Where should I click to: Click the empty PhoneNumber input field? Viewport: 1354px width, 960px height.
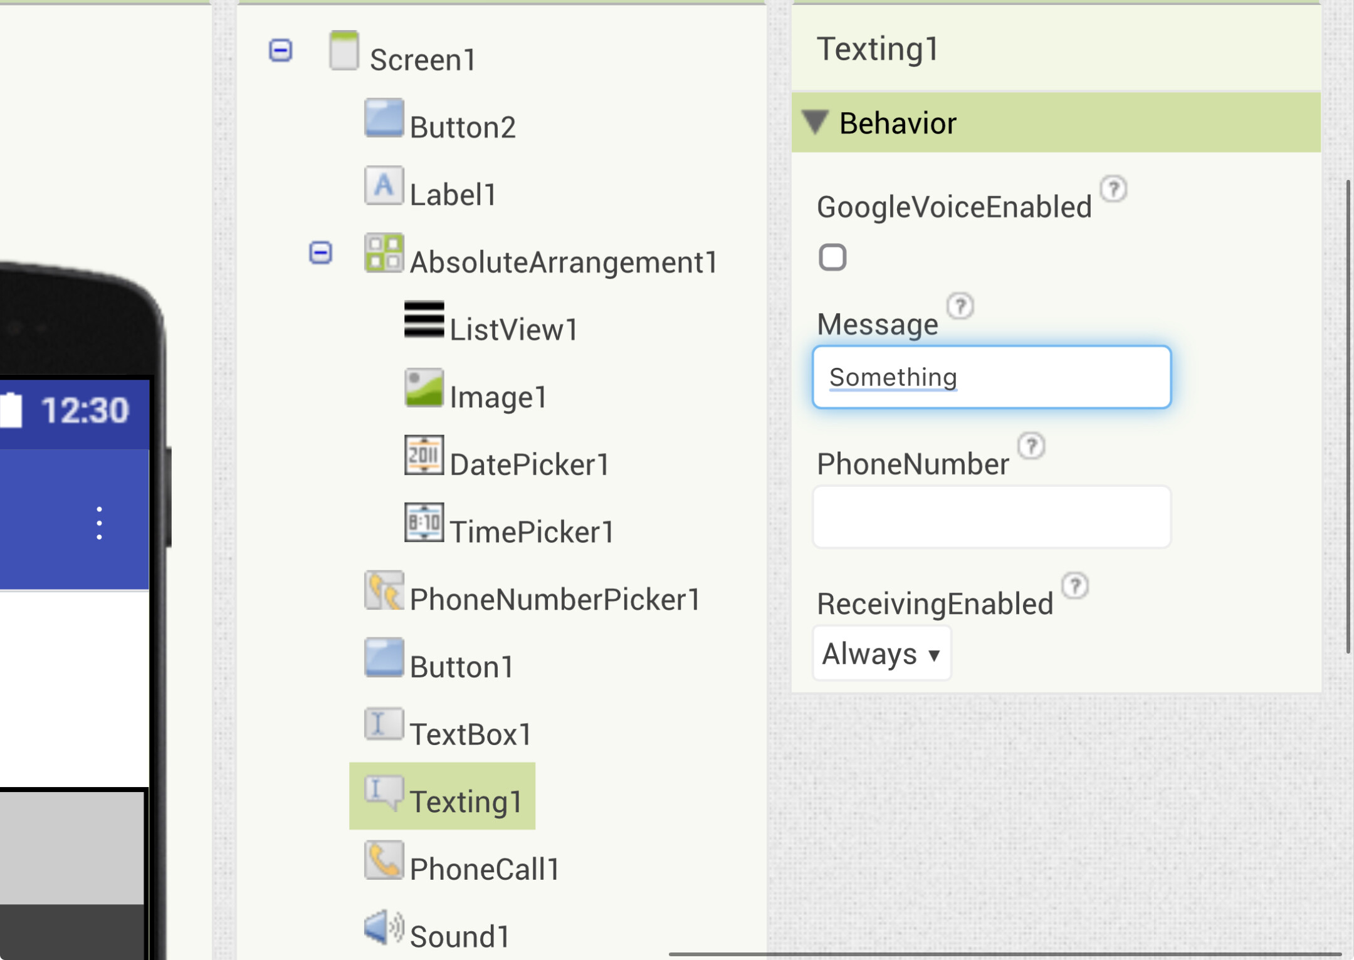pos(991,517)
